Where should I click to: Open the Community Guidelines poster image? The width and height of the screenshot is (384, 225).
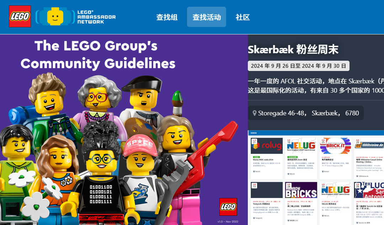[124, 130]
